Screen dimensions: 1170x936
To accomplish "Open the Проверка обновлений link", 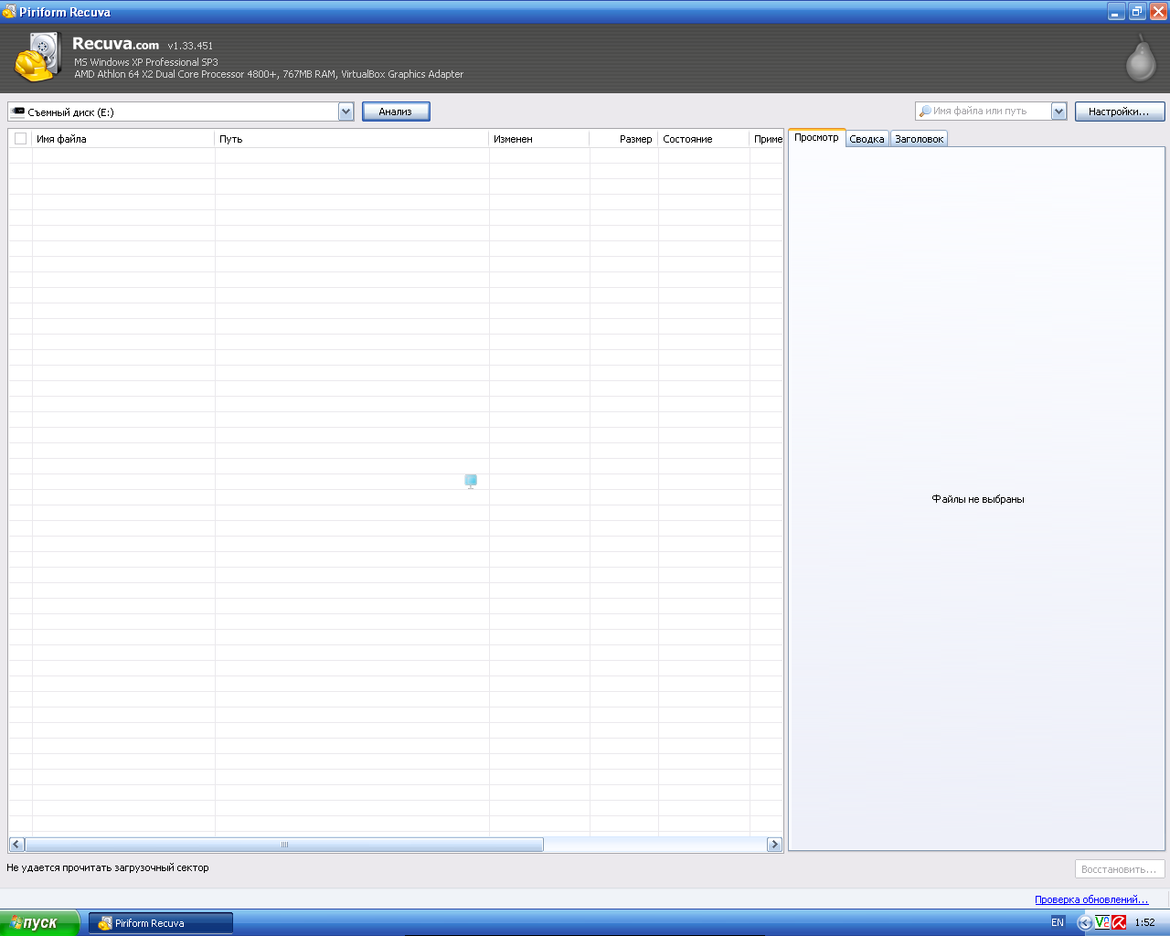I will point(1091,899).
